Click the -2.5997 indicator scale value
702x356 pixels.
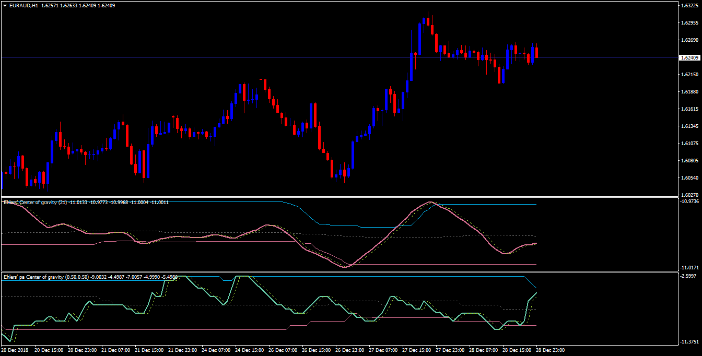tap(691, 276)
